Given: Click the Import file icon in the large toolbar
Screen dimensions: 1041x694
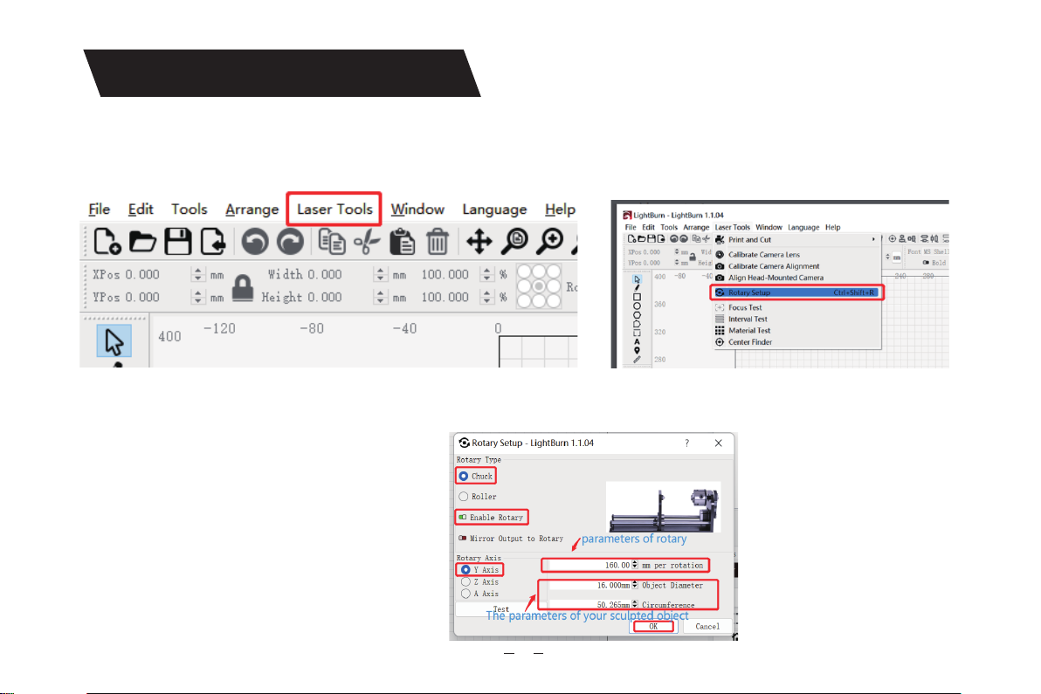Looking at the screenshot, I should (213, 242).
